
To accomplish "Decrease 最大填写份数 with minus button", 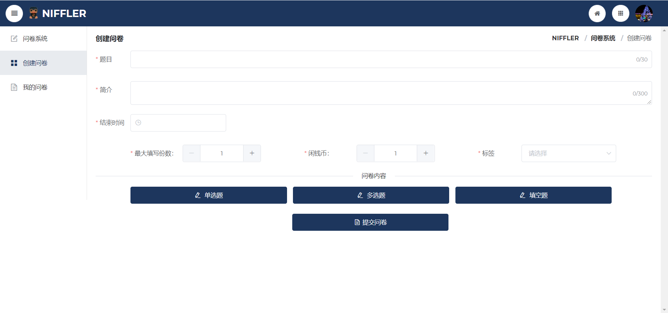I will tap(191, 153).
